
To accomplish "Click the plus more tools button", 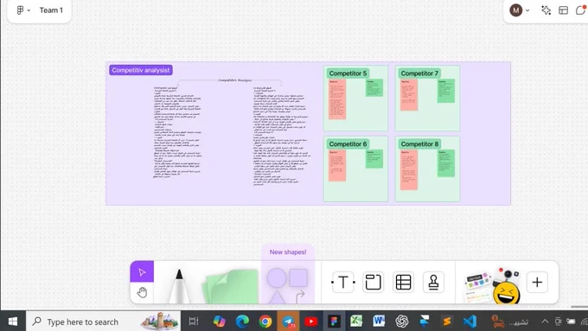I will tap(537, 283).
